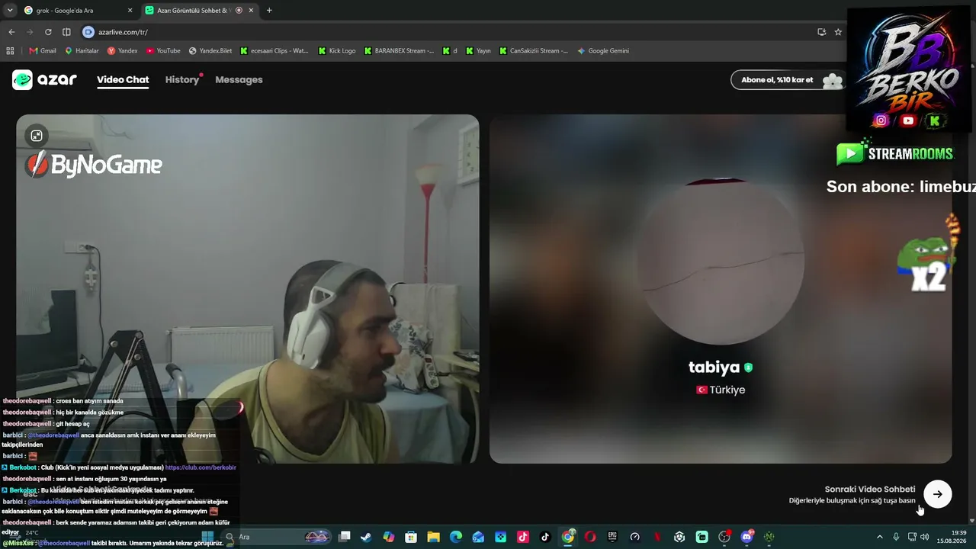Image resolution: width=976 pixels, height=549 pixels.
Task: Reload the Azar page
Action: [x=48, y=32]
